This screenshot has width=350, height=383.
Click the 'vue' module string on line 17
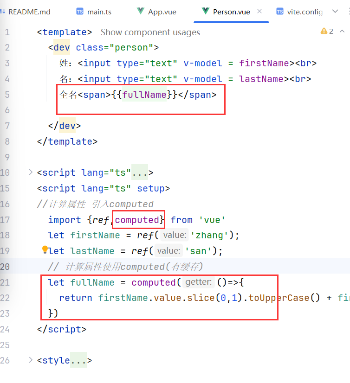coord(212,220)
